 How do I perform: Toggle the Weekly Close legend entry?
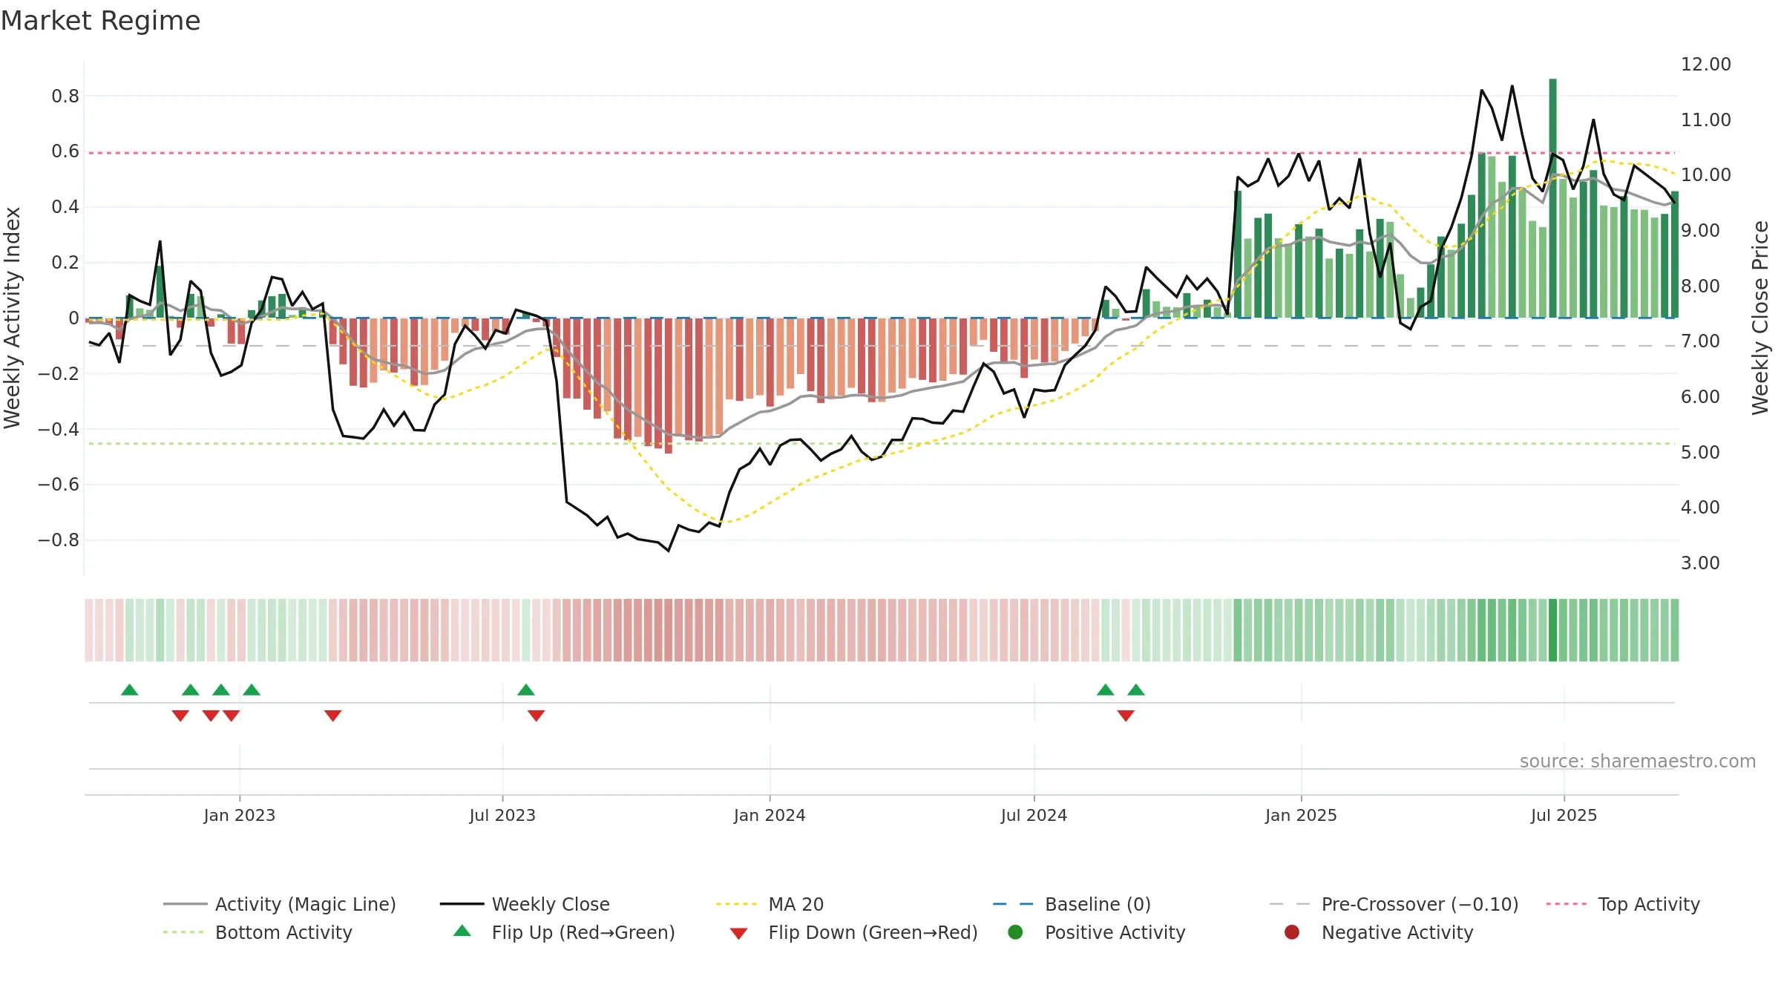(525, 904)
